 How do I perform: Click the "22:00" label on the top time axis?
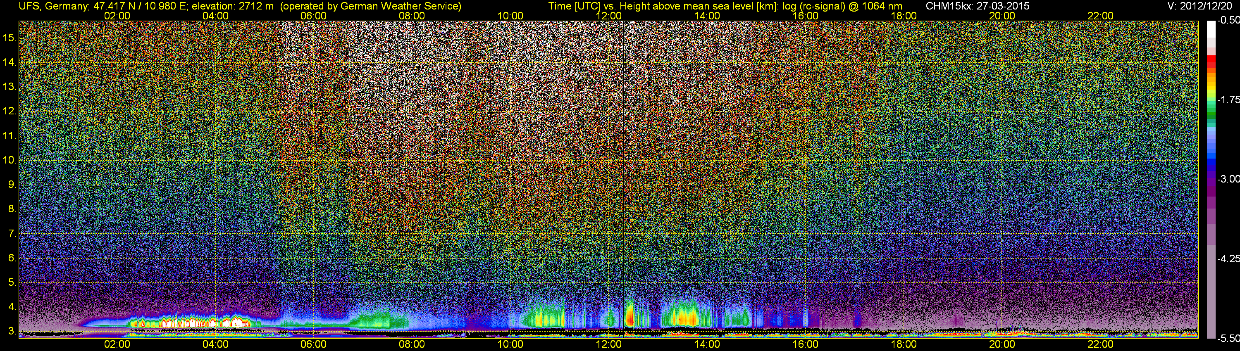click(x=1100, y=16)
